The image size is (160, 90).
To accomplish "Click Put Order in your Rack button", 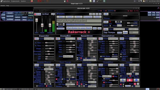I will (x=79, y=28).
